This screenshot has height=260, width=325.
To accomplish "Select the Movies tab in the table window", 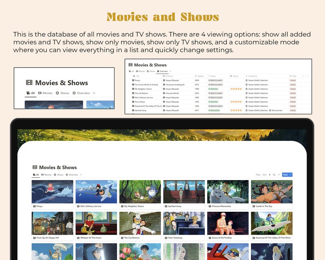I will [x=140, y=71].
